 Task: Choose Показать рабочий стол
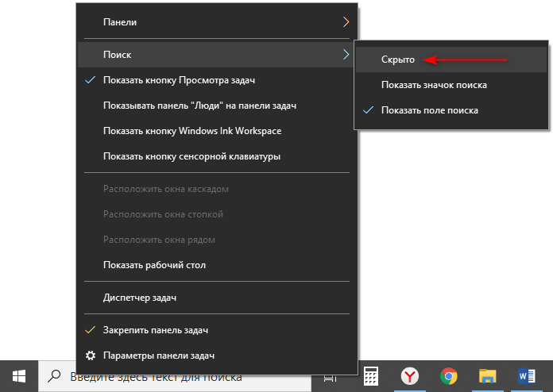217,265
